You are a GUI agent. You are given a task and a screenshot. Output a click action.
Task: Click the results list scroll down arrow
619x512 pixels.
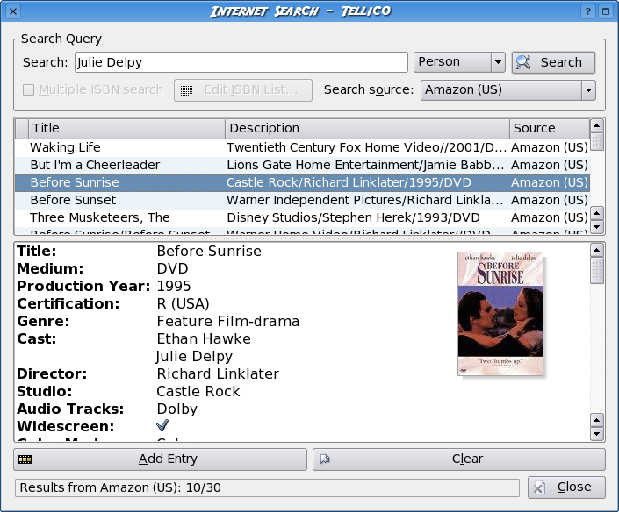[597, 227]
